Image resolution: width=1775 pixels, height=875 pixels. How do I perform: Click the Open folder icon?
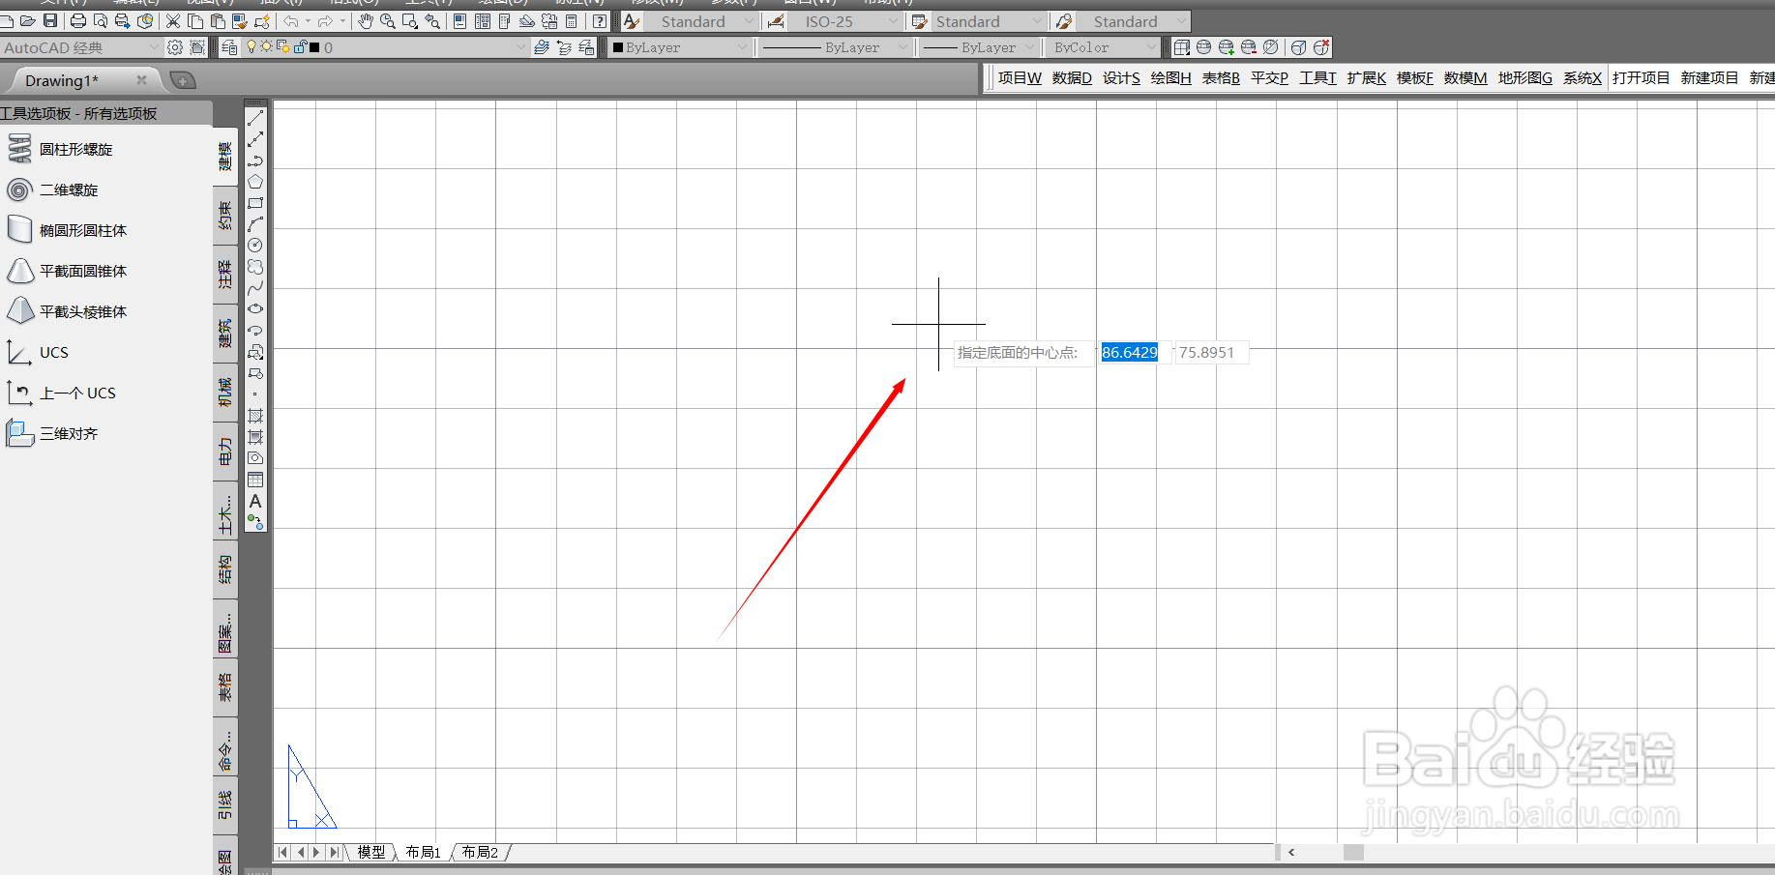click(x=28, y=20)
